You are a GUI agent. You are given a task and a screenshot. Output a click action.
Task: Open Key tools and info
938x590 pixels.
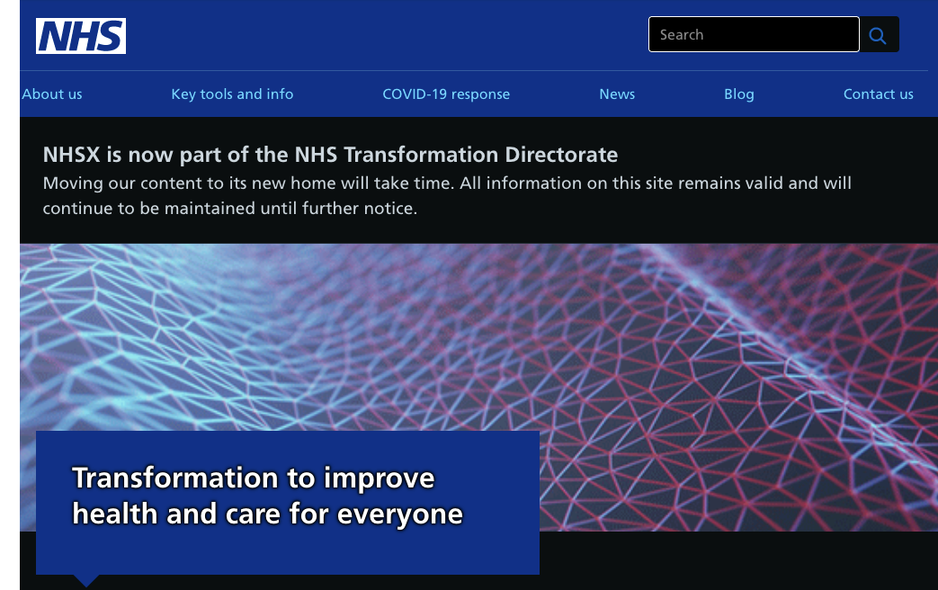[x=232, y=94]
